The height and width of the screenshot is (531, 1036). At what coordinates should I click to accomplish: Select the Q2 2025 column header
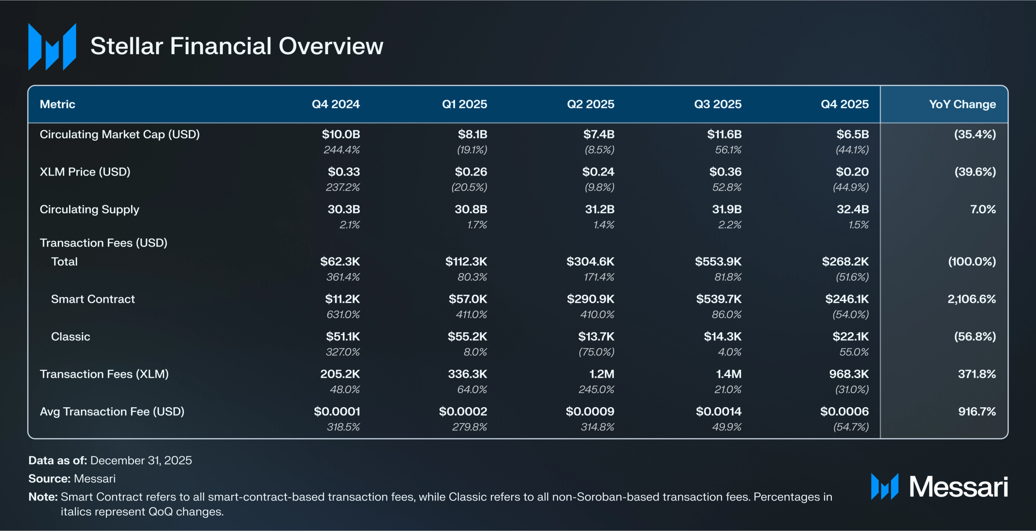pyautogui.click(x=590, y=104)
